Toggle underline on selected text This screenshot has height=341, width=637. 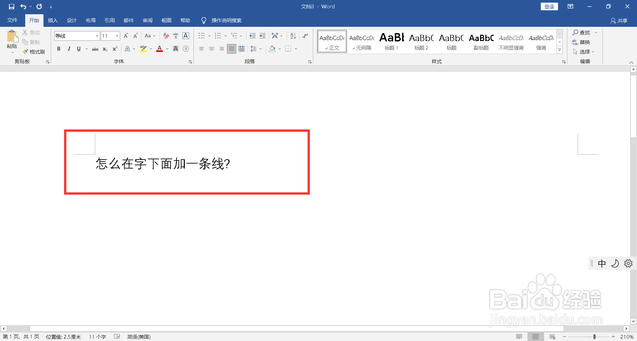click(79, 49)
